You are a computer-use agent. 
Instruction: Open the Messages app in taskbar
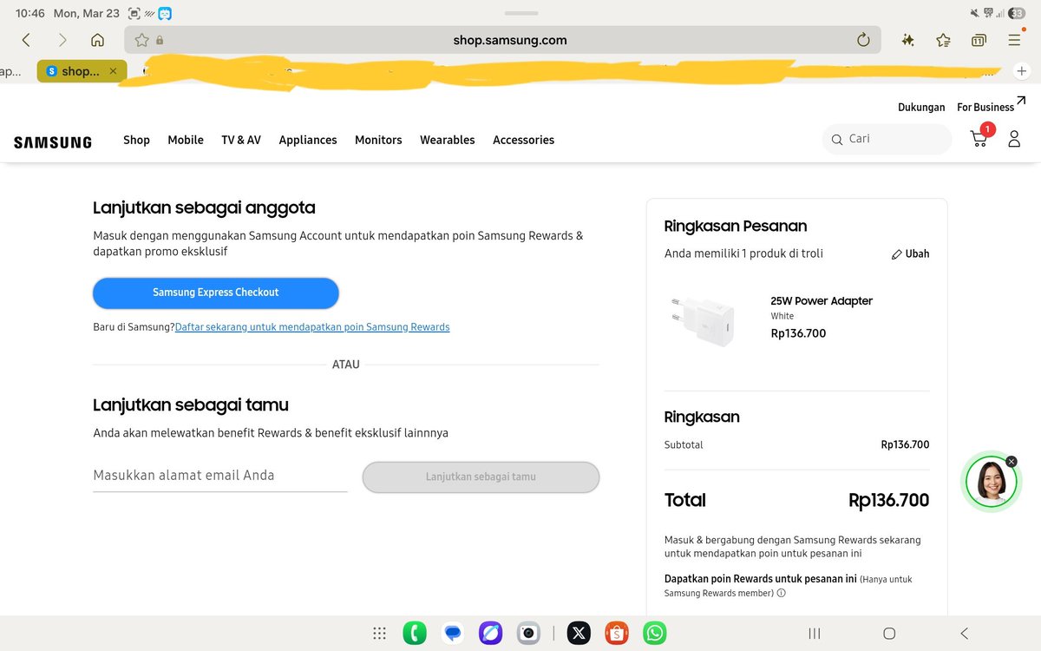[452, 634]
